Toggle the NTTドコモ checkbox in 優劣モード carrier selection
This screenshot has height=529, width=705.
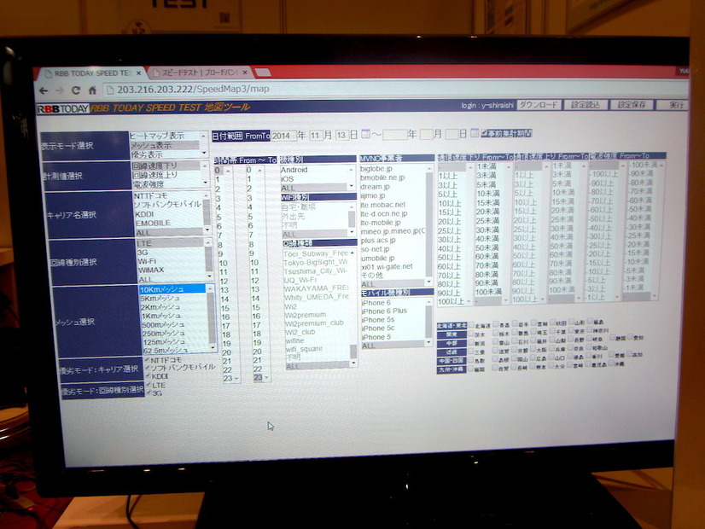148,360
